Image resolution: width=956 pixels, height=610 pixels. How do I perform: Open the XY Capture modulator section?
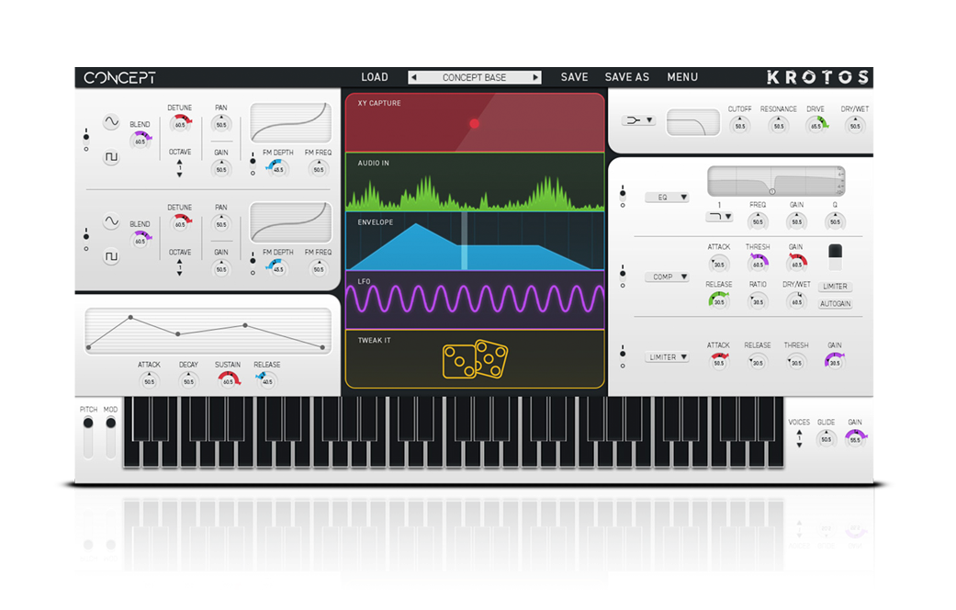(475, 122)
